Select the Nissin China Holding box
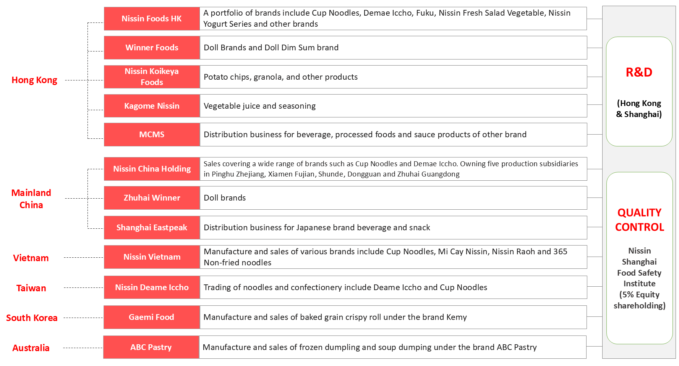 [152, 169]
